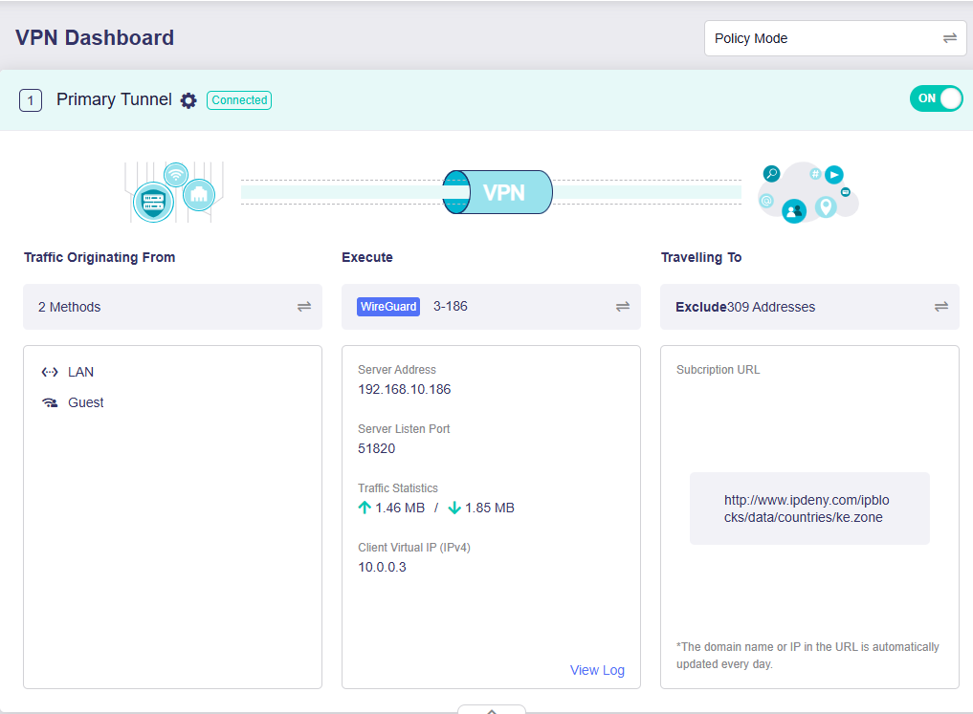The width and height of the screenshot is (973, 714).
Task: Click the ipdeny subscription URL box
Action: 809,508
